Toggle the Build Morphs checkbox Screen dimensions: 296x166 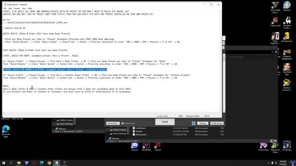[123, 124]
